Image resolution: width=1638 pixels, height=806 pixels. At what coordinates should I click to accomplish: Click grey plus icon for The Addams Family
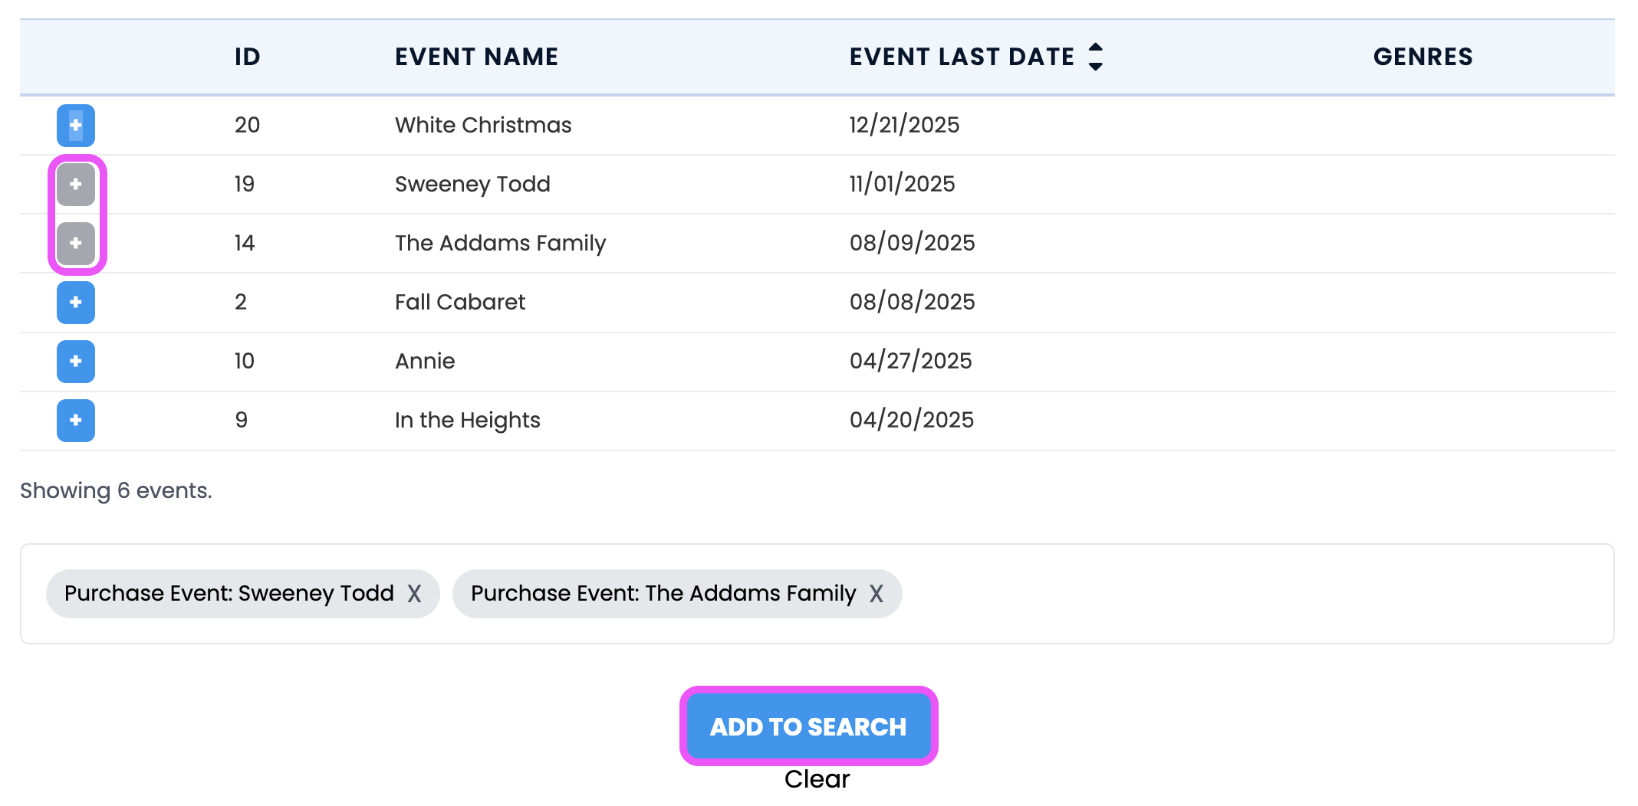pos(76,244)
